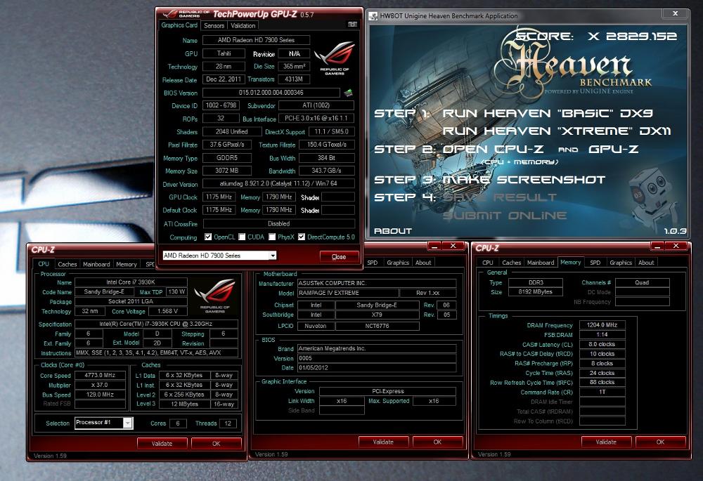Screen dimensions: 703x481
Task: Open SPD tab in middle CPU-Z window
Action: (373, 263)
